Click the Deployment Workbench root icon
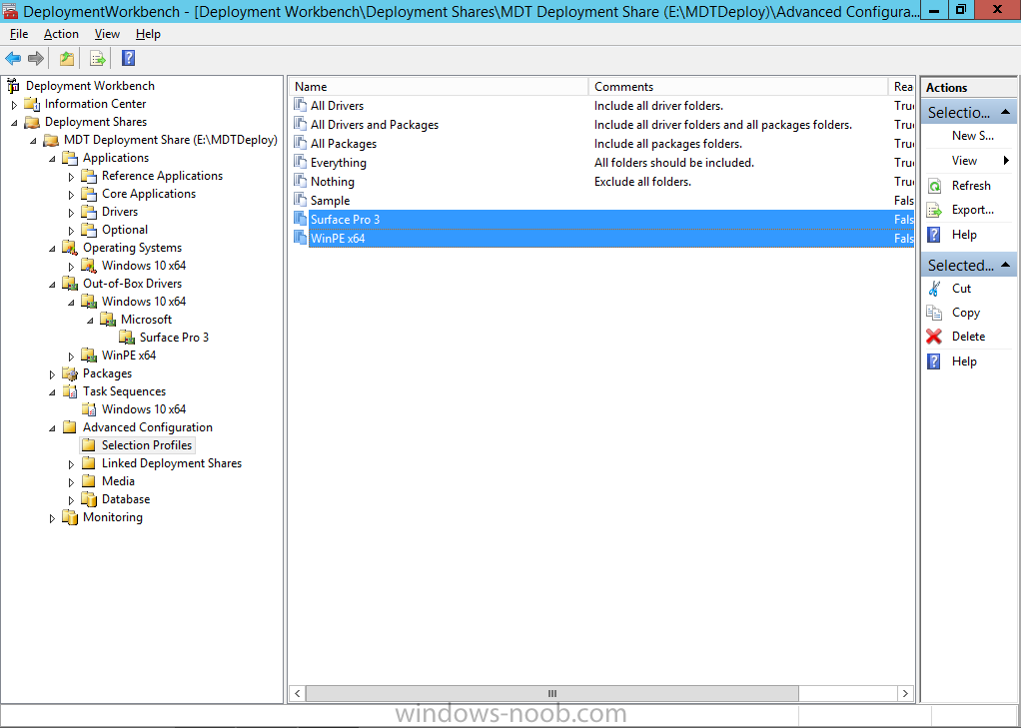The height and width of the screenshot is (728, 1021). pos(13,85)
